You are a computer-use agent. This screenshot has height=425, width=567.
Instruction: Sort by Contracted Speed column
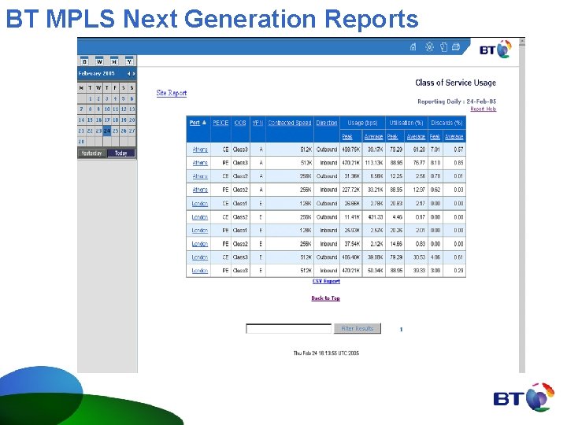tap(290, 123)
